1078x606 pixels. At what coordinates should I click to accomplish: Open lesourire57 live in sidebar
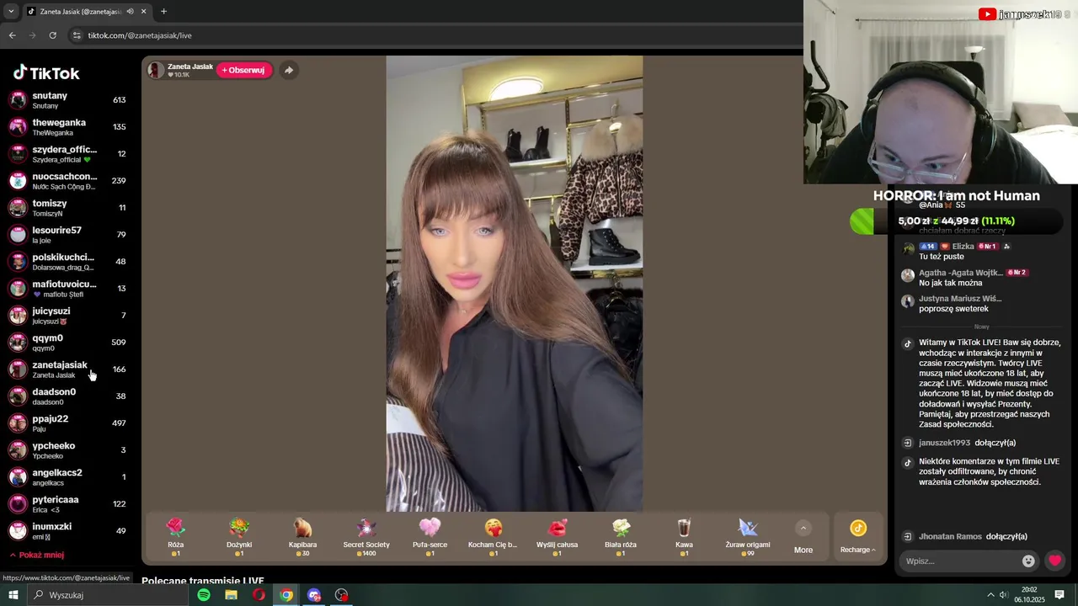(67, 235)
